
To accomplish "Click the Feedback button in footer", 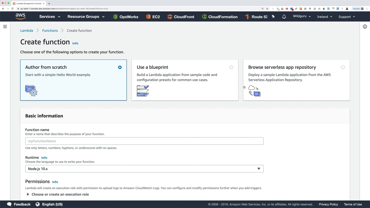I will (x=19, y=204).
